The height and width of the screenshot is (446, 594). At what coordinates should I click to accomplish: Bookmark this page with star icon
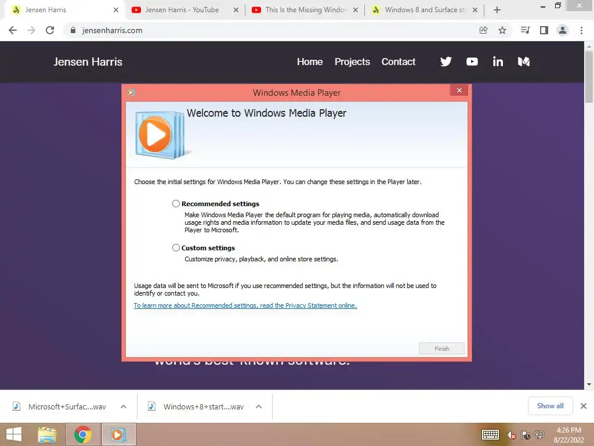coord(502,30)
